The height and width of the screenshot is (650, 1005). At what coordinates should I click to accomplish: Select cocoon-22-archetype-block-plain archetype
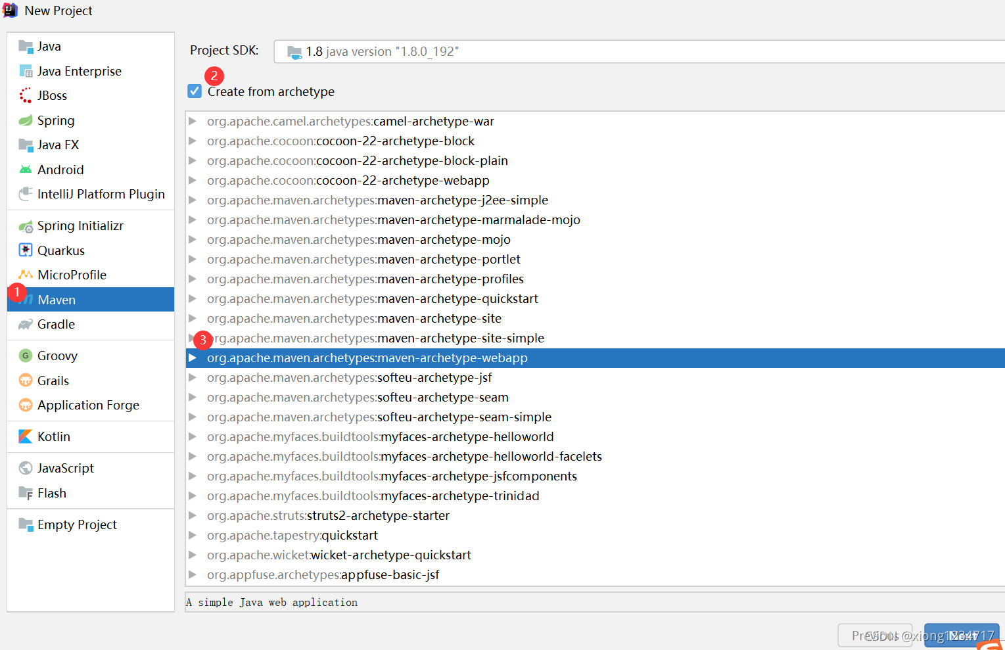tap(595, 160)
